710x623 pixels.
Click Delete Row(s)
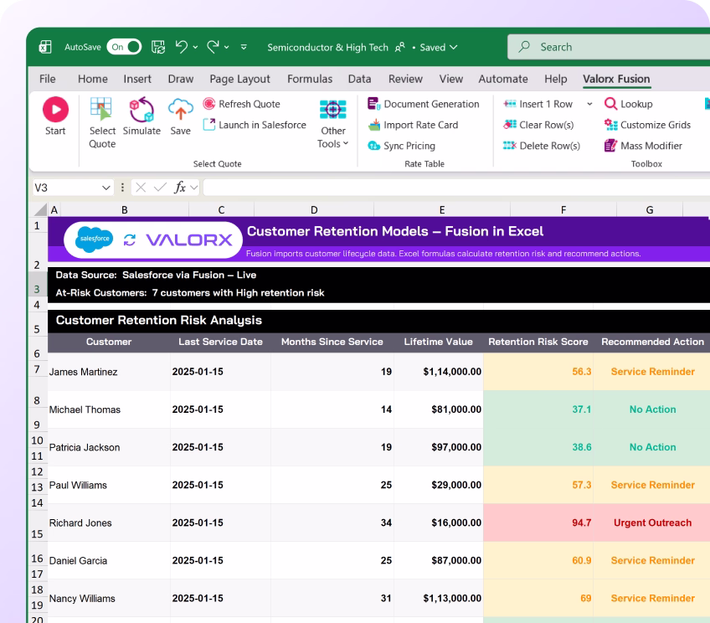(x=542, y=146)
